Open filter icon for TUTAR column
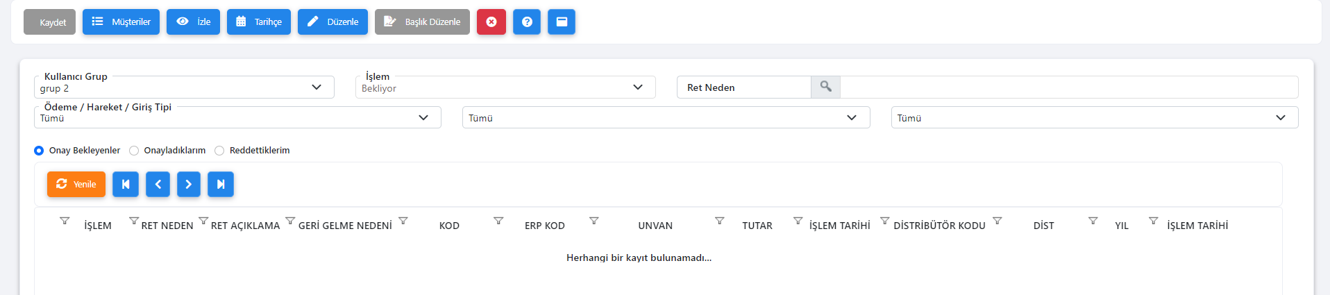Screen dimensions: 1330x295 720,221
